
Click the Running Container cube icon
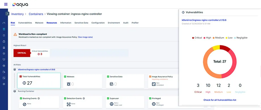click(x=15, y=91)
